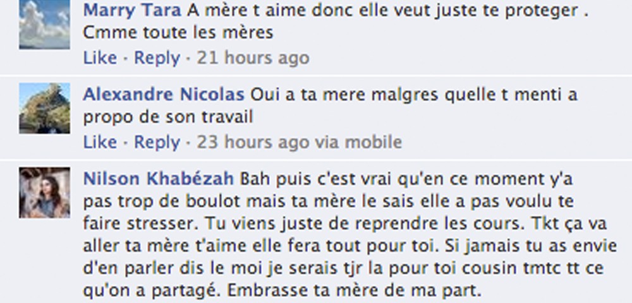
Task: Select the via mobile link
Action: click(358, 143)
